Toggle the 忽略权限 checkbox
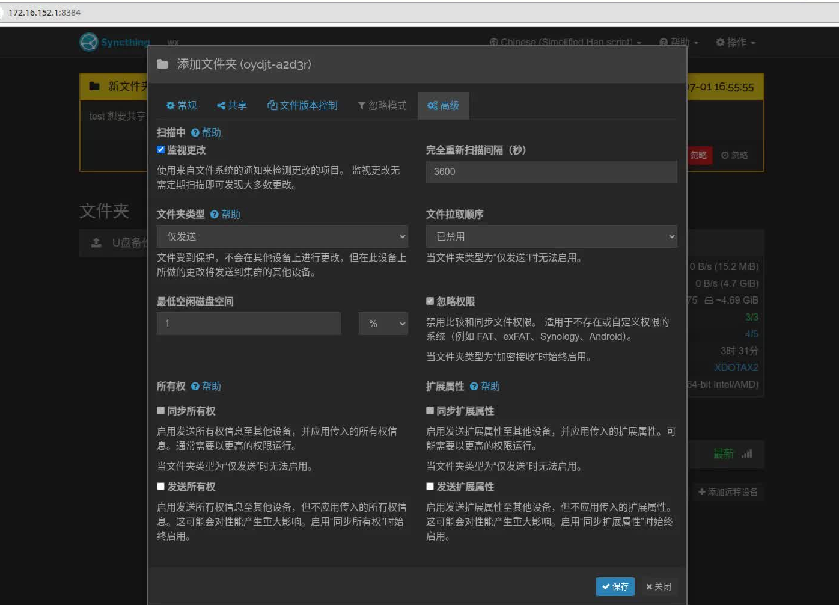This screenshot has width=839, height=605. pyautogui.click(x=430, y=301)
